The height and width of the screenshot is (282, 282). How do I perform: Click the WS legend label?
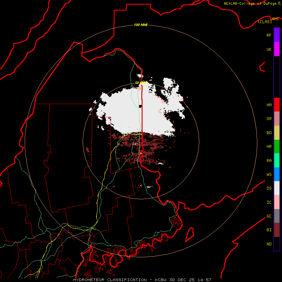click(x=269, y=175)
